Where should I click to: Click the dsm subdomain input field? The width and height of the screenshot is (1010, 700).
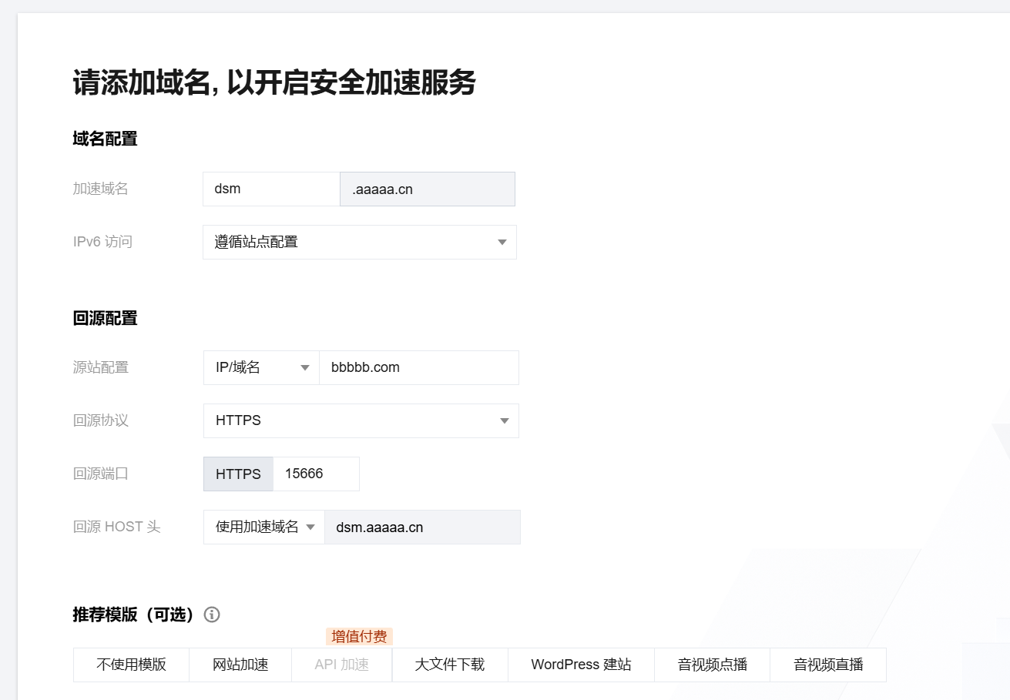click(271, 189)
